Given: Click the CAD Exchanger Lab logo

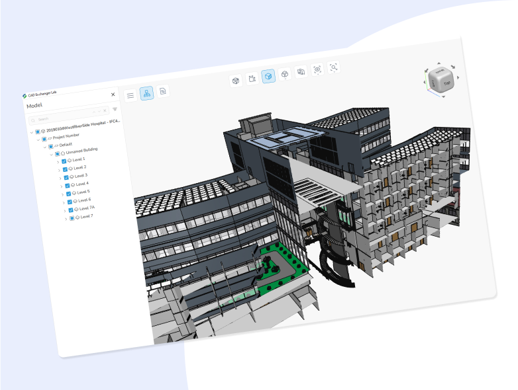Looking at the screenshot, I should (25, 96).
